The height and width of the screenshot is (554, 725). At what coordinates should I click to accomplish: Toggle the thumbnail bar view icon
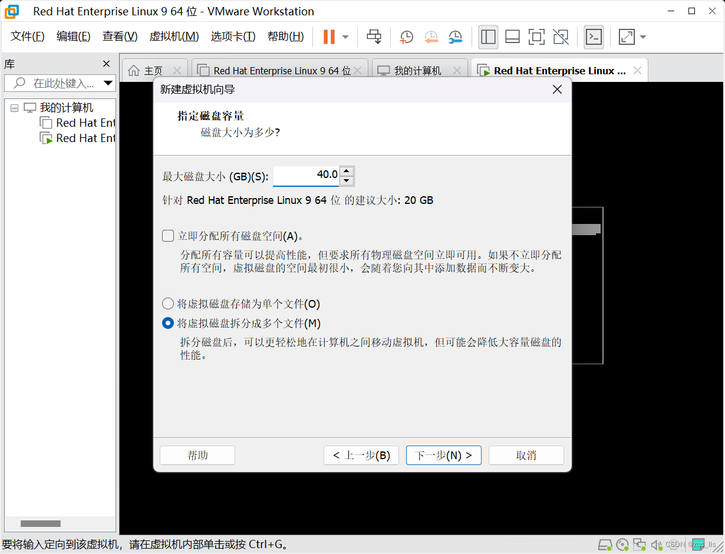(512, 37)
